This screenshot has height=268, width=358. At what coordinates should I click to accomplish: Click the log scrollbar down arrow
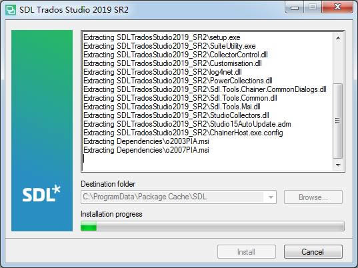[338, 165]
